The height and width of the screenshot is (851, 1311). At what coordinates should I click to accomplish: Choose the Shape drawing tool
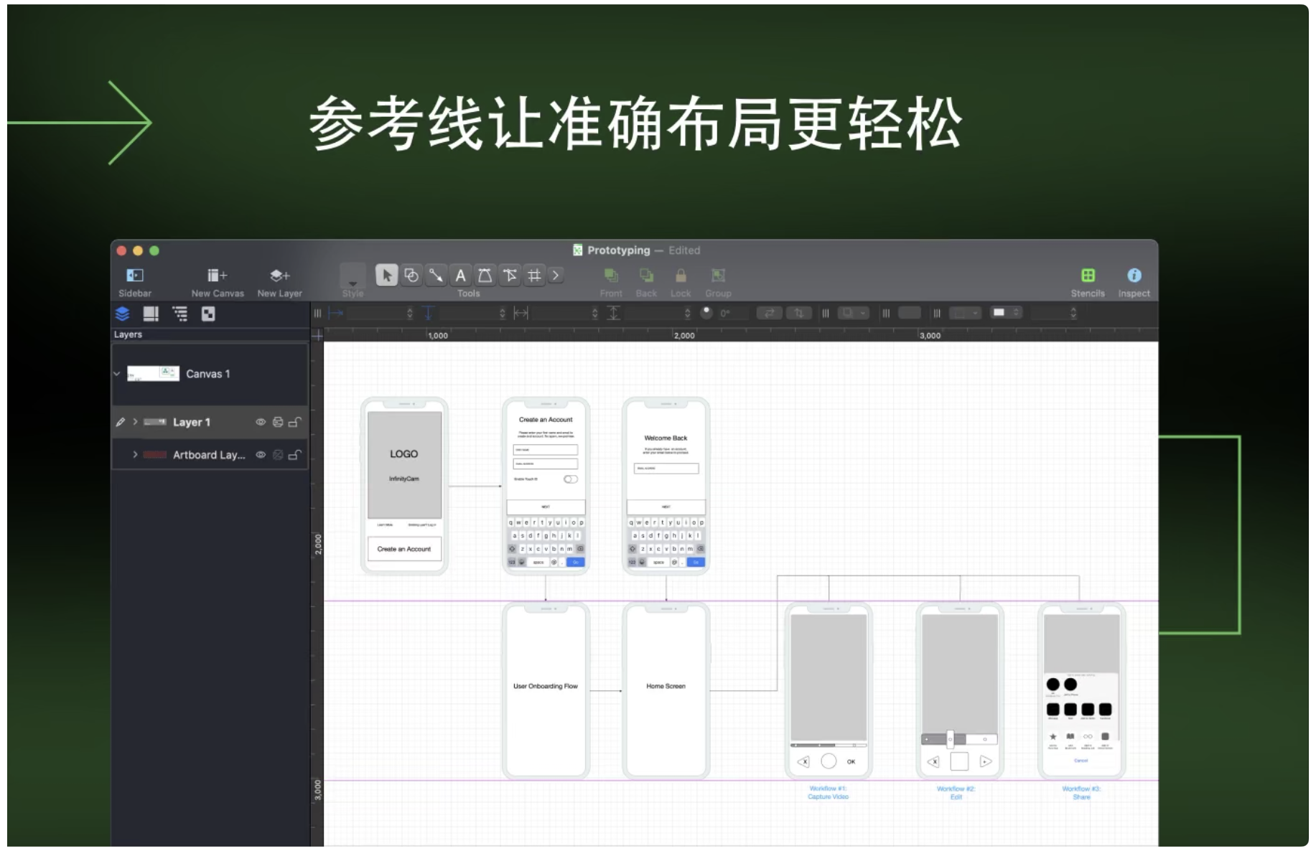click(411, 276)
